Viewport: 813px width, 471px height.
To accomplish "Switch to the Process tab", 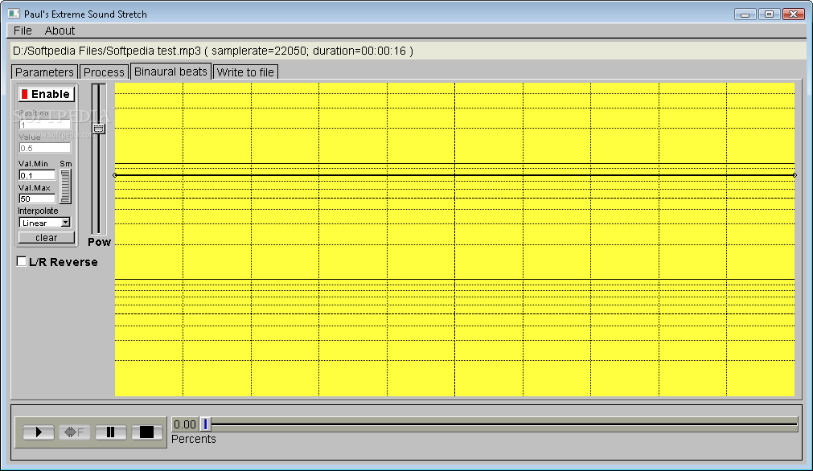I will (104, 72).
